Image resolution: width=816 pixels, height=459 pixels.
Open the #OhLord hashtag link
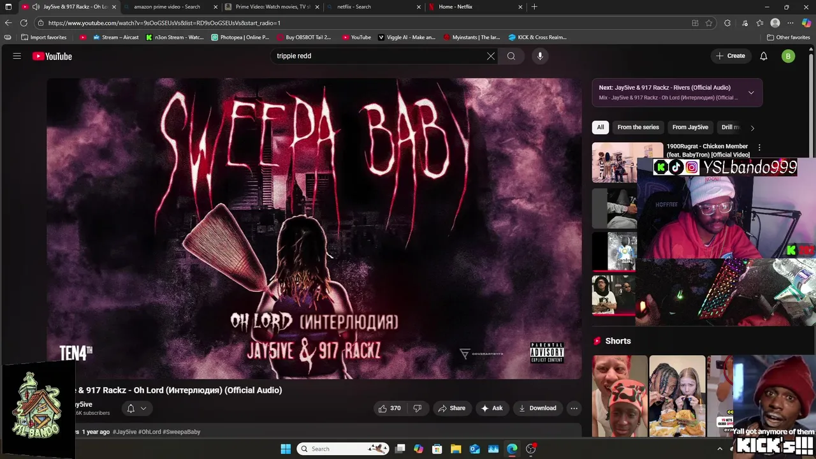pos(150,432)
